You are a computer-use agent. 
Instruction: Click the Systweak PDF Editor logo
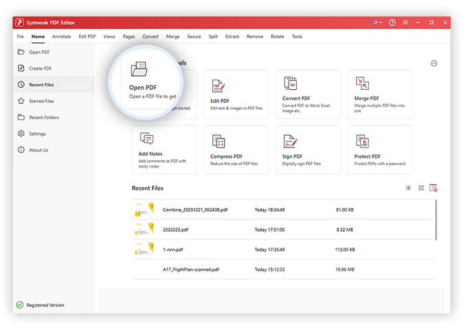coord(20,23)
